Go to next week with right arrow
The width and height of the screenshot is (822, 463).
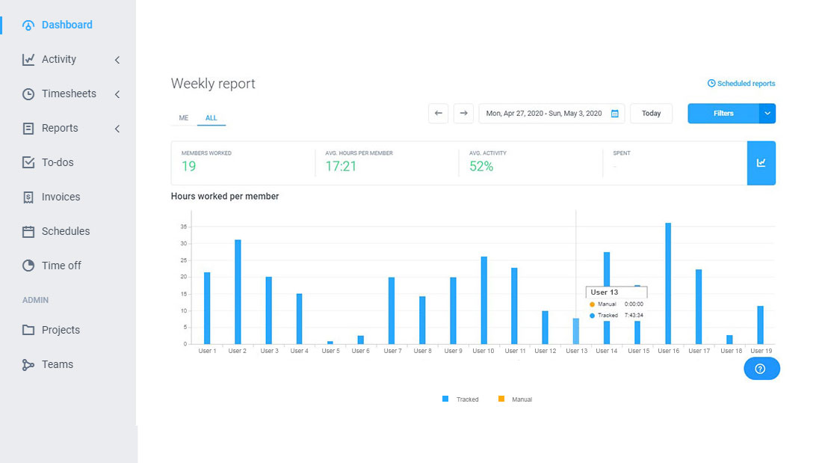click(463, 114)
